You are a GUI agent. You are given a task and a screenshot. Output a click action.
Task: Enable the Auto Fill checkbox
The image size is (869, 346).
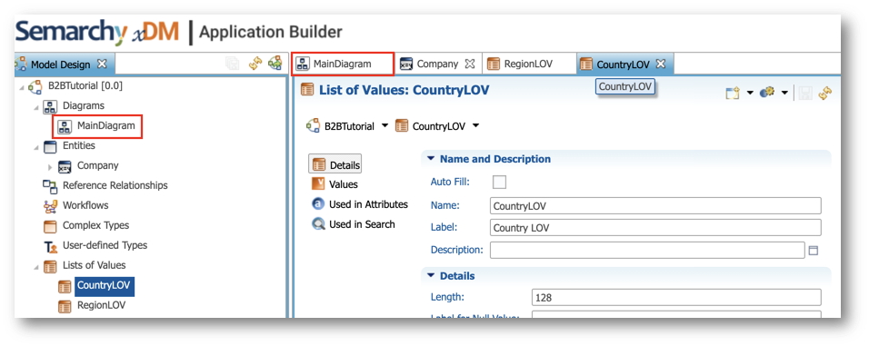click(x=499, y=183)
